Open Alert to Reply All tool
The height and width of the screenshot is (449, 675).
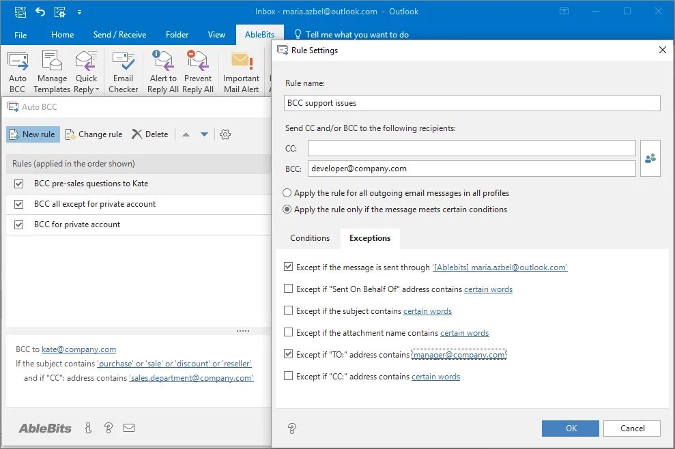coord(162,72)
